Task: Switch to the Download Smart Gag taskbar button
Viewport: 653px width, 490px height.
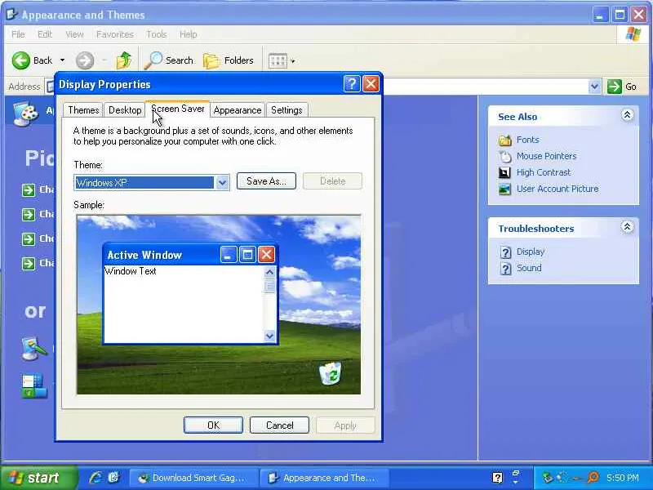Action: pos(193,478)
